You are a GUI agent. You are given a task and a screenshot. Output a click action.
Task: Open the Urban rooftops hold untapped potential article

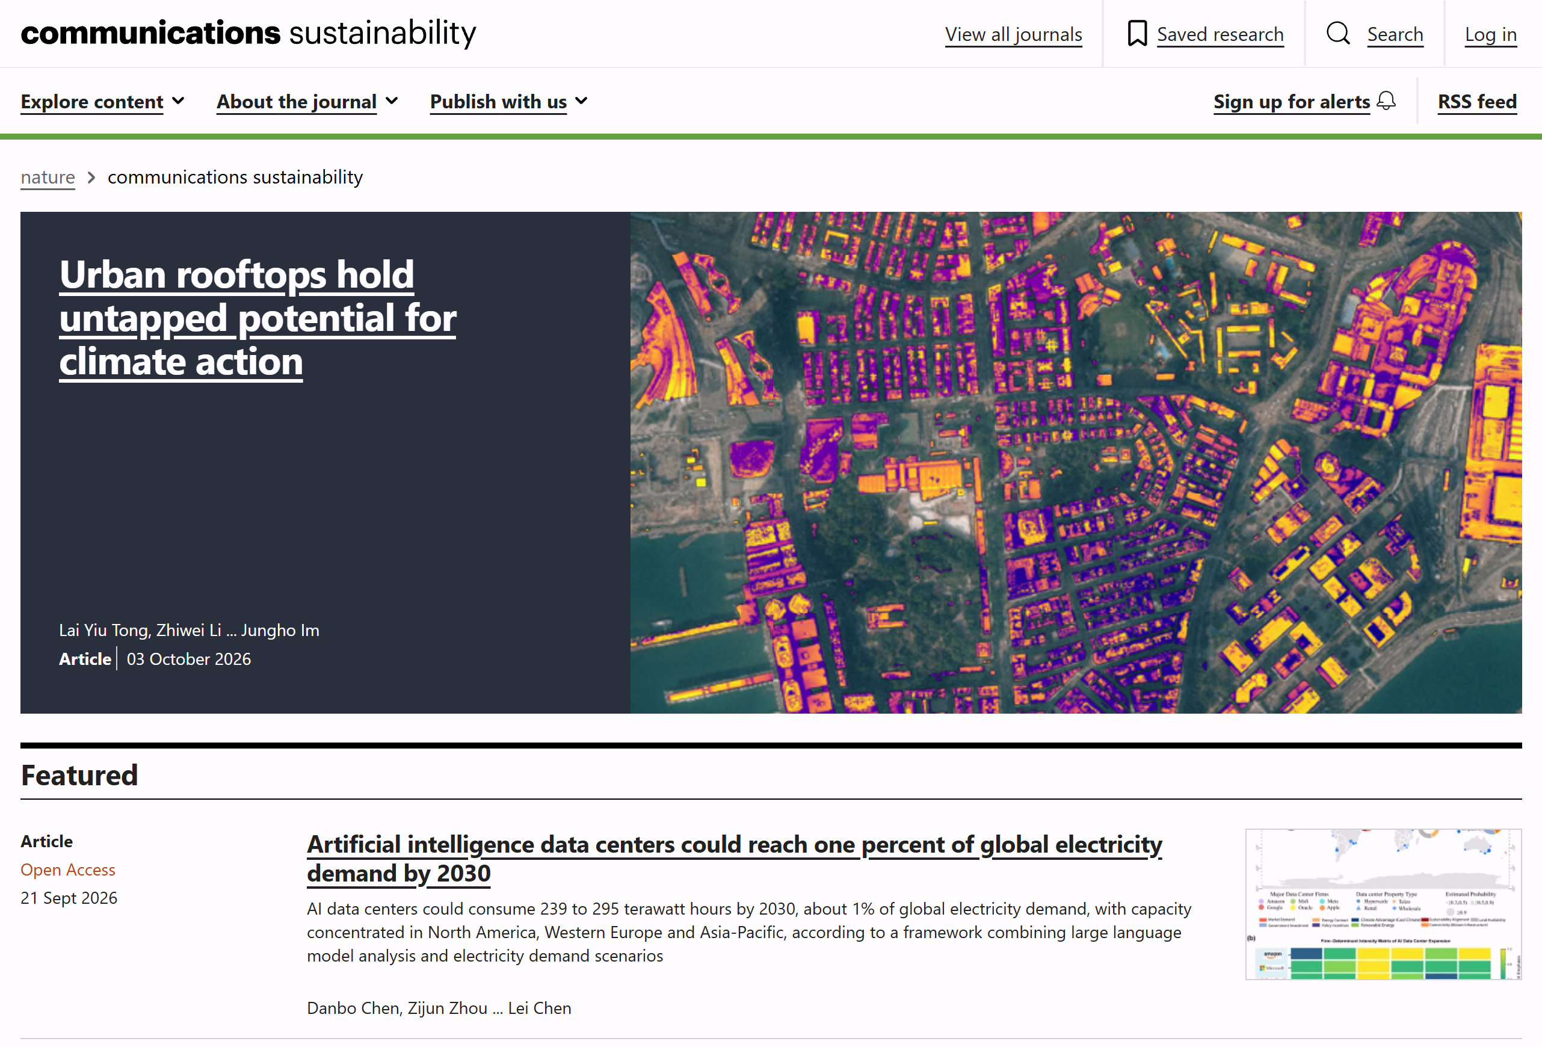(258, 318)
